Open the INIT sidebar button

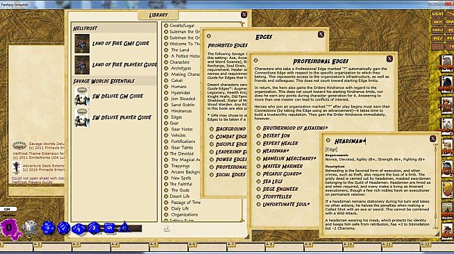pyautogui.click(x=437, y=22)
